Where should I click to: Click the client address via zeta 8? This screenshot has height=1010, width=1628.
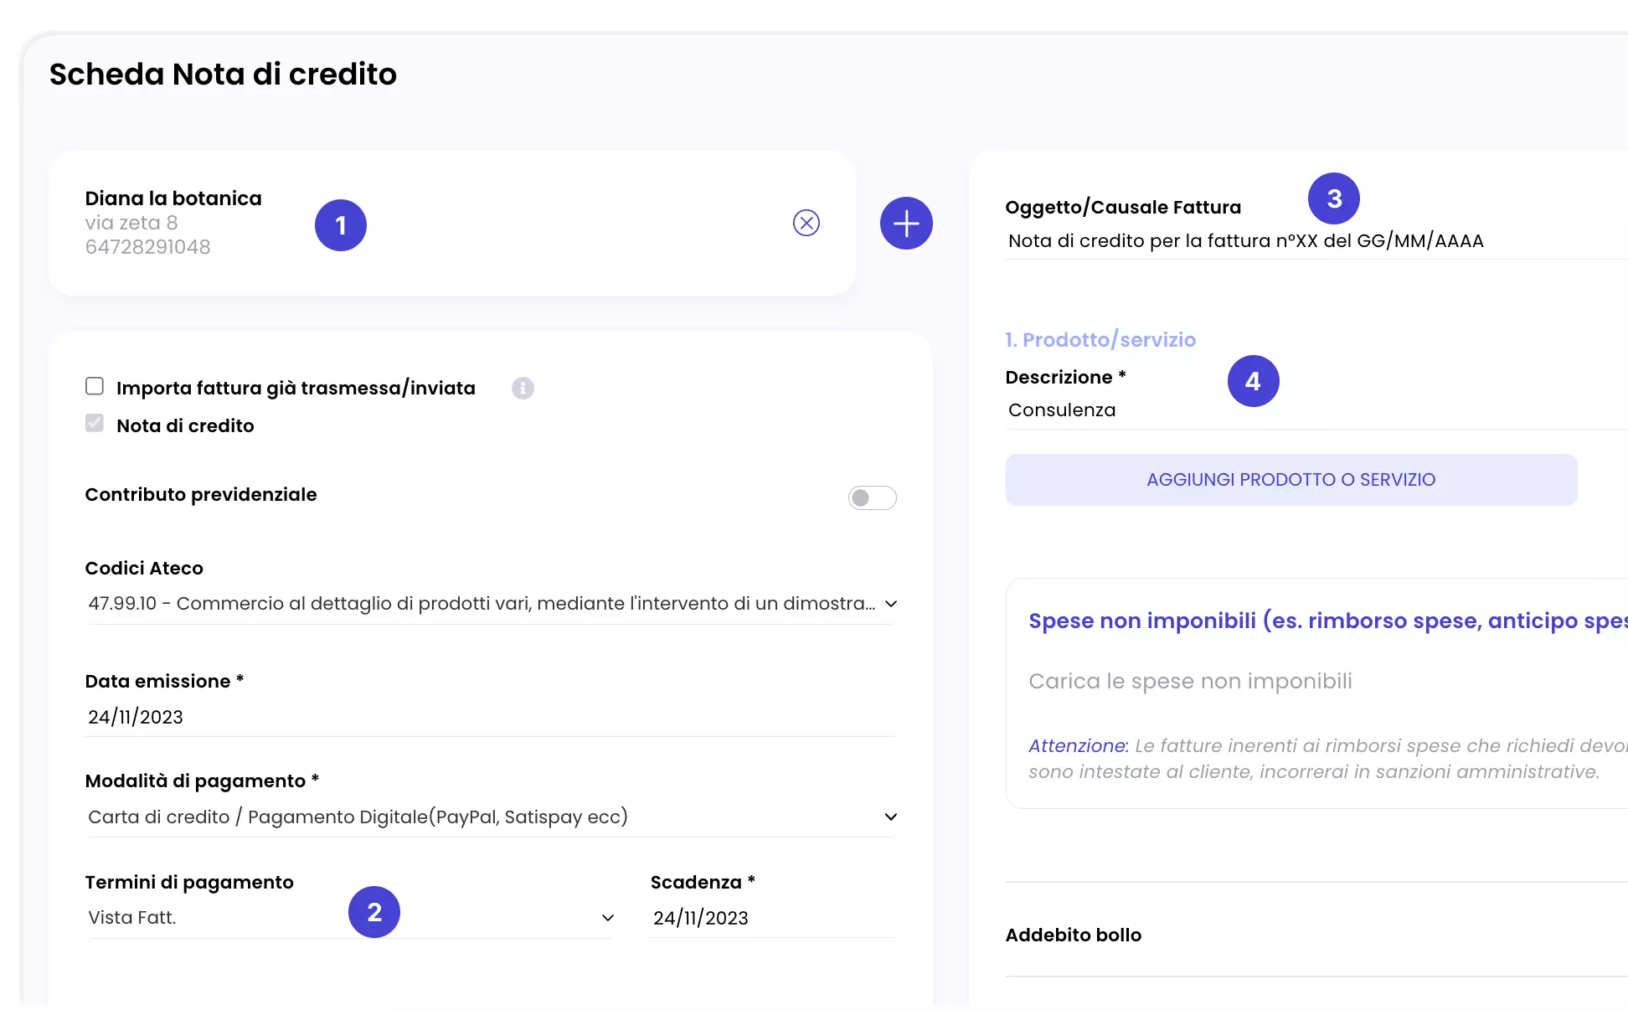(x=131, y=223)
